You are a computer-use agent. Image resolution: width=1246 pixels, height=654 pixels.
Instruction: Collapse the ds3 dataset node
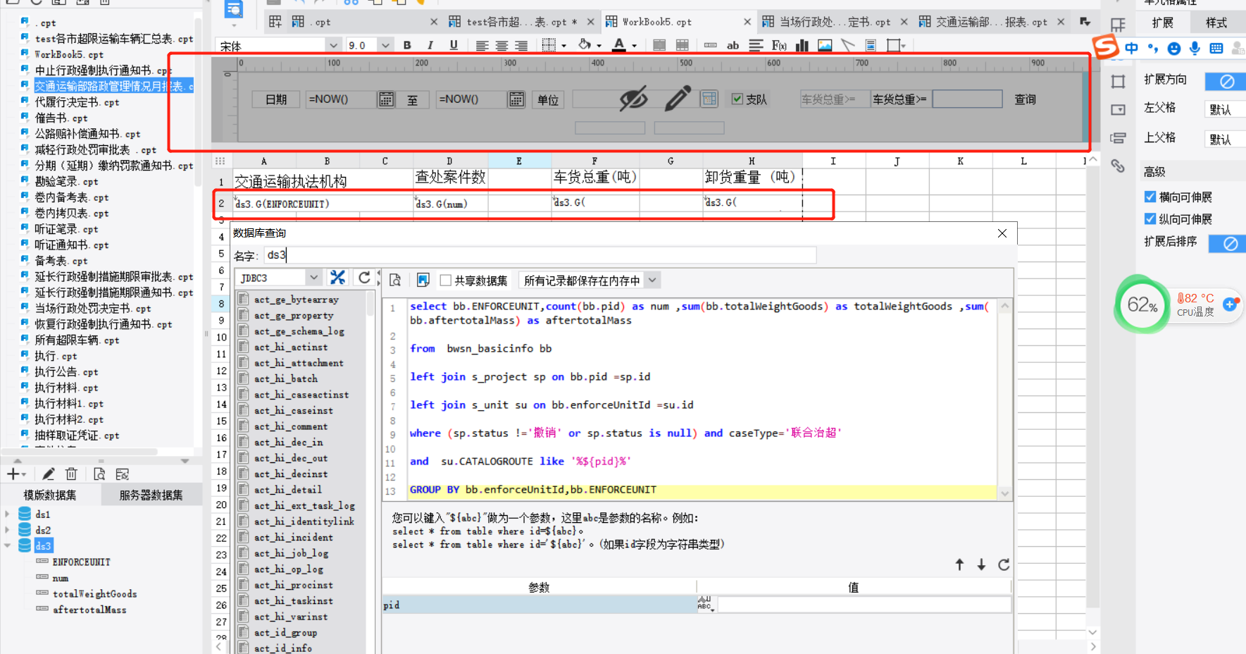point(7,545)
